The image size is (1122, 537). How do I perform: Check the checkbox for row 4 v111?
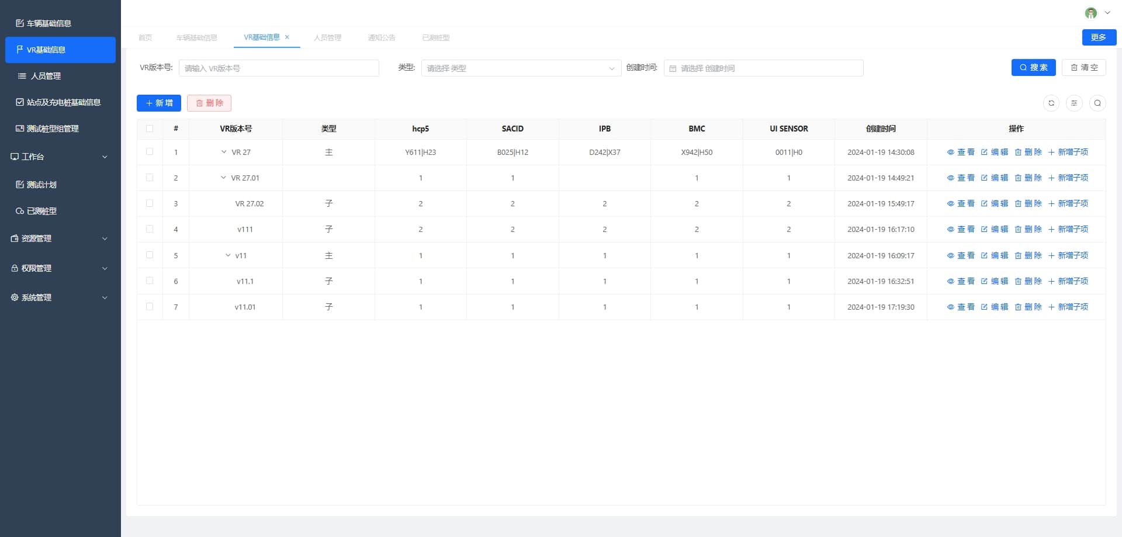[150, 229]
